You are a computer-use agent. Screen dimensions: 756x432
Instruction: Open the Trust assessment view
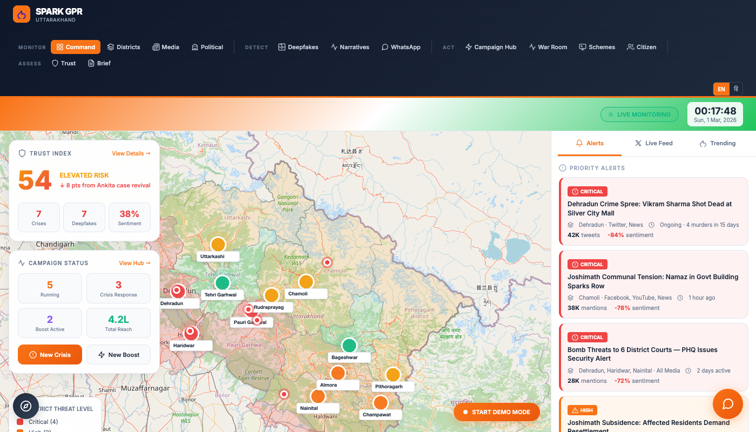(63, 63)
